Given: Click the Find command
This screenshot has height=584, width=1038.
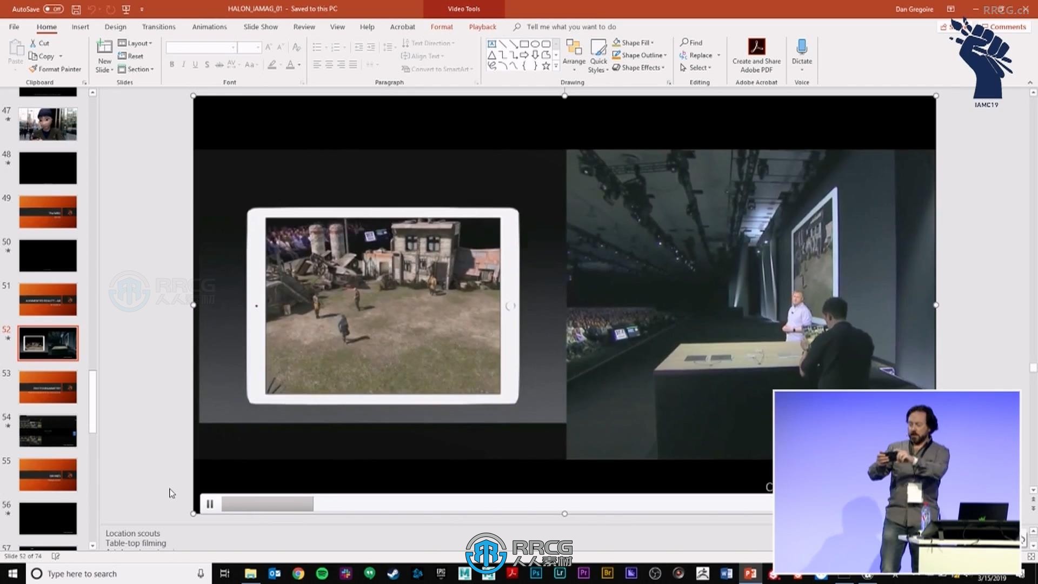Looking at the screenshot, I should coord(691,42).
